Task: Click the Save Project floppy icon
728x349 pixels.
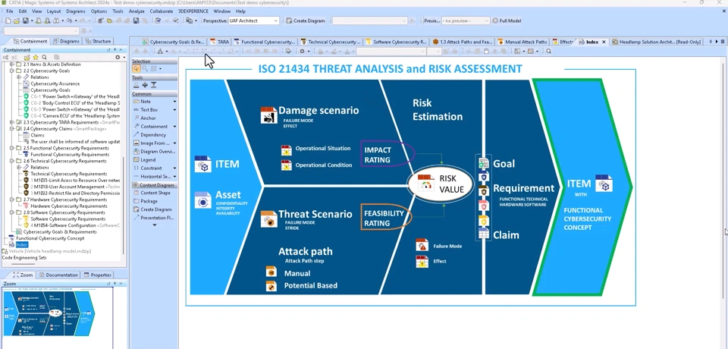Action: coord(25,20)
